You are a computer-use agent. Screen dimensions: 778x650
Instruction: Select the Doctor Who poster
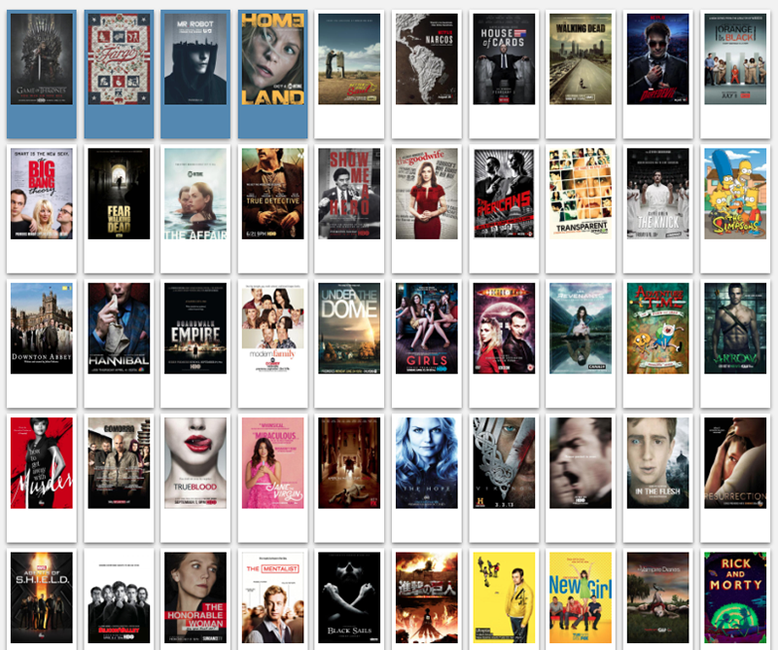[504, 328]
